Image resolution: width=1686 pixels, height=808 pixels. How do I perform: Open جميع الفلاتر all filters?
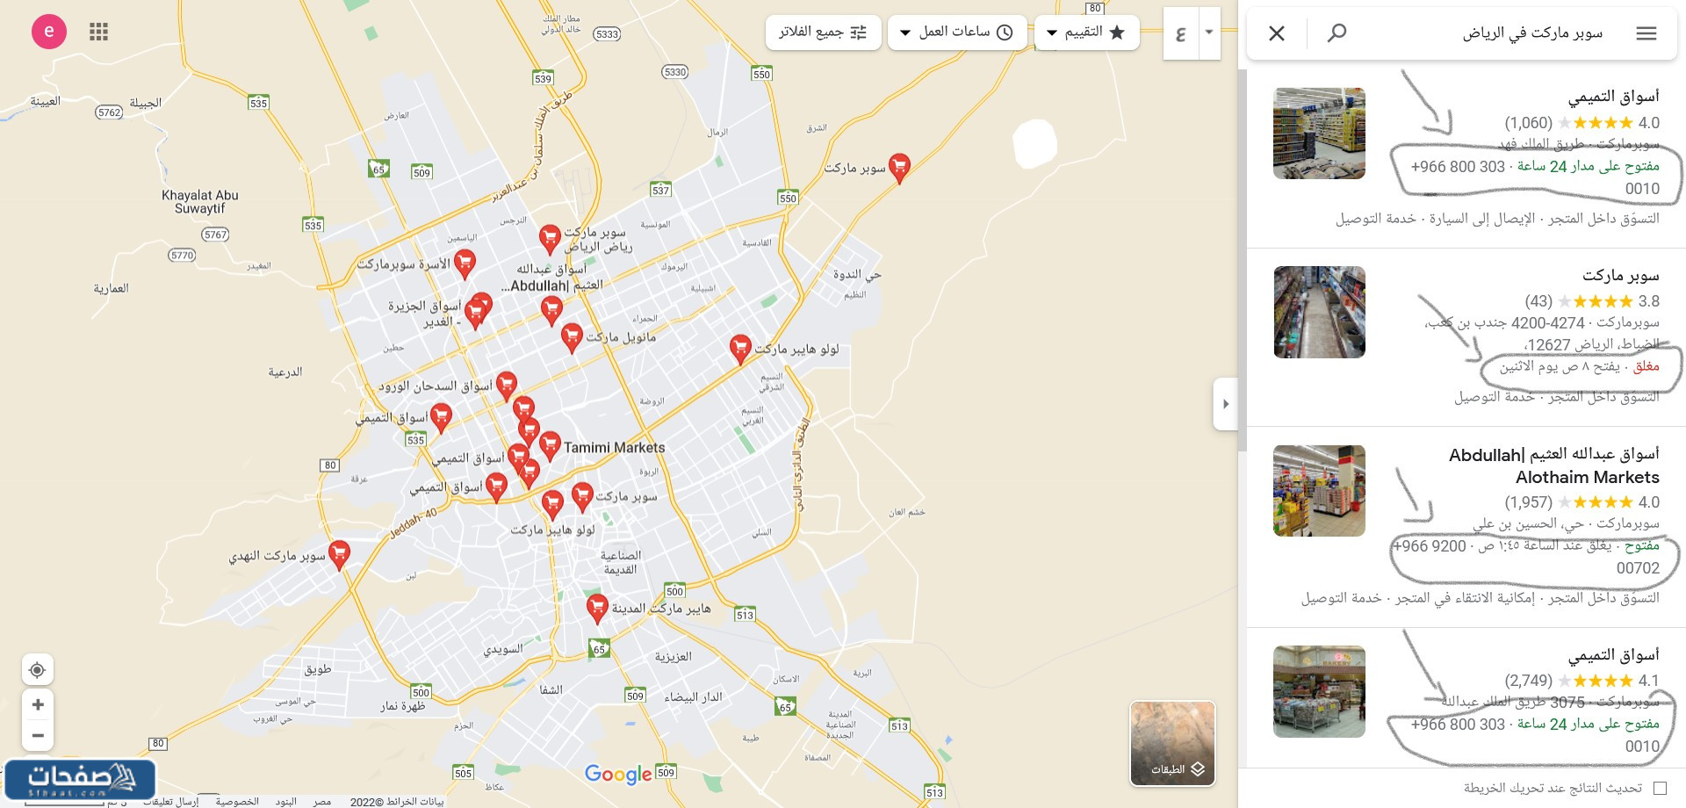pyautogui.click(x=823, y=32)
